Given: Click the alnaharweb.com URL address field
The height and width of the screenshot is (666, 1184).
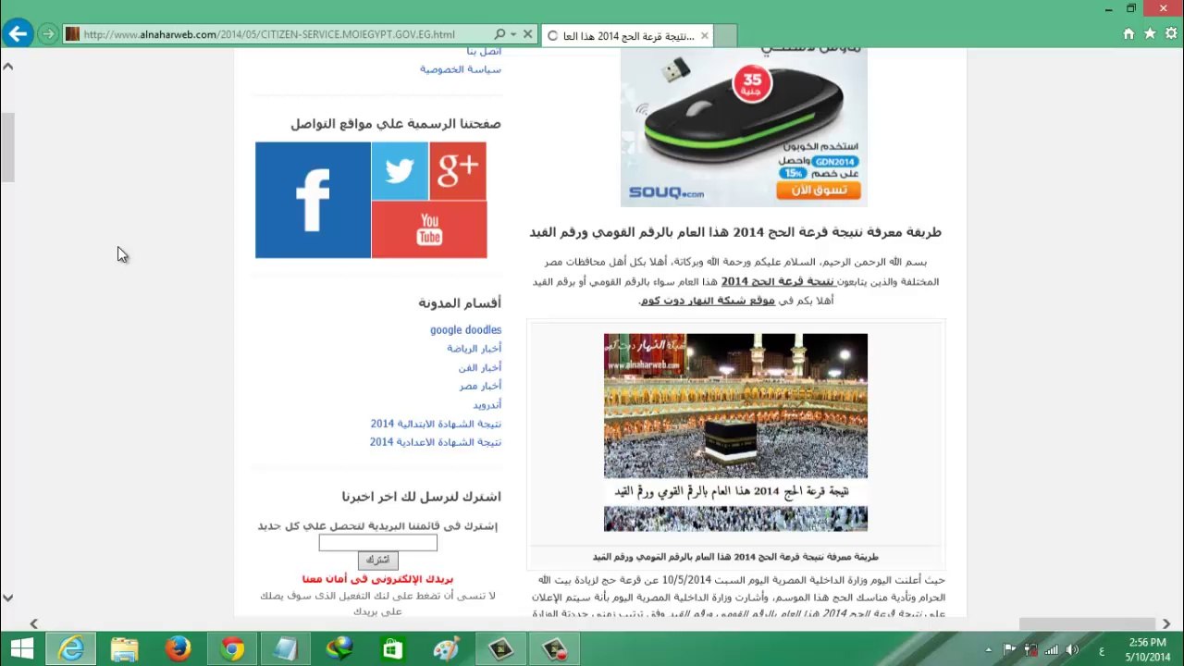Looking at the screenshot, I should [x=277, y=34].
